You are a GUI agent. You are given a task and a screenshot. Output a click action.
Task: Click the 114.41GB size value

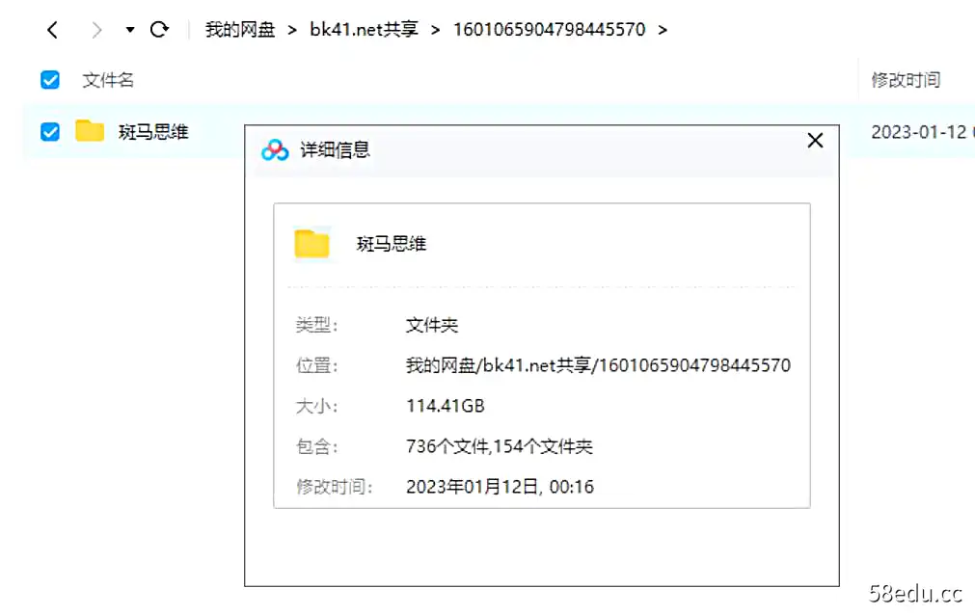(446, 406)
